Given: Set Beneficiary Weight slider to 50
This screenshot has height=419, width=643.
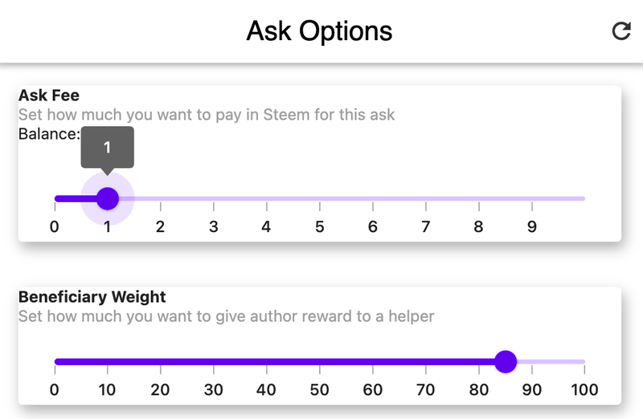Looking at the screenshot, I should click(319, 361).
